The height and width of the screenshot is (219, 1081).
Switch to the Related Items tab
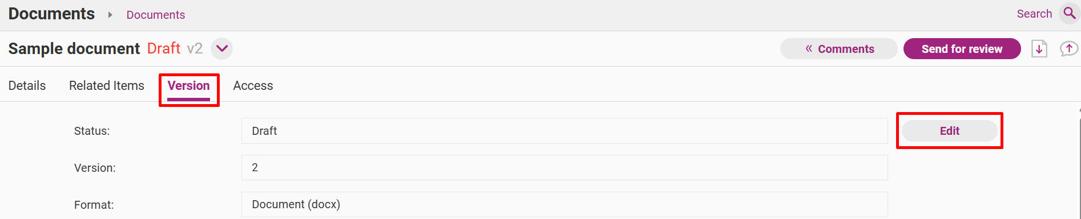click(107, 85)
